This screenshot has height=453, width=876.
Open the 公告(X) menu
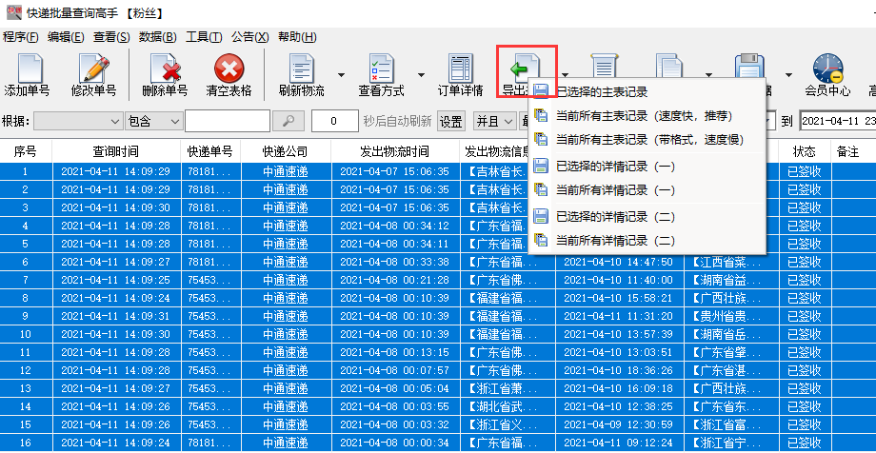pos(249,37)
